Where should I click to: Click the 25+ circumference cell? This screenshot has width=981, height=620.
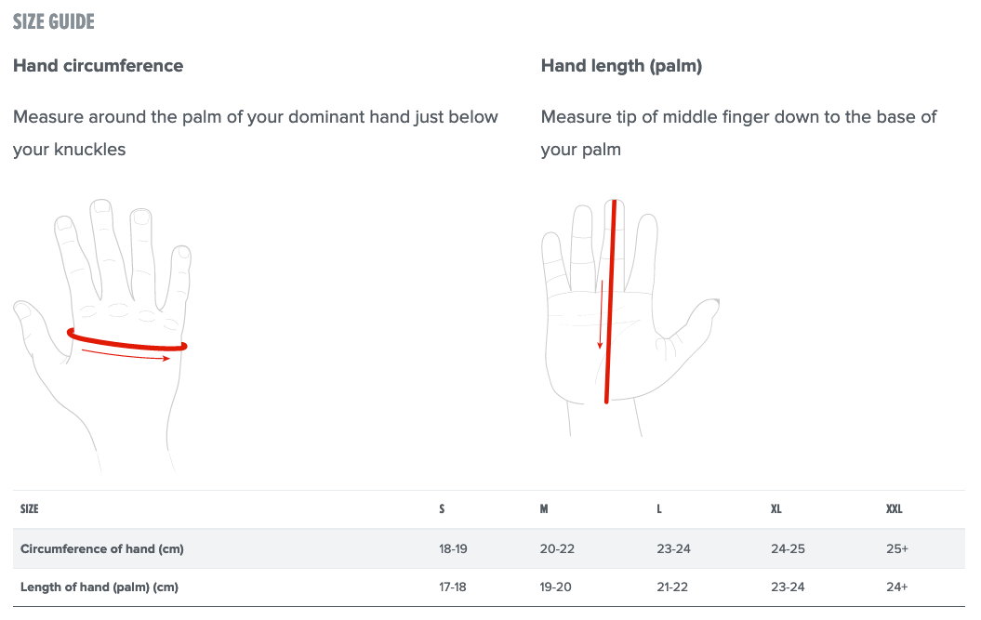[897, 548]
